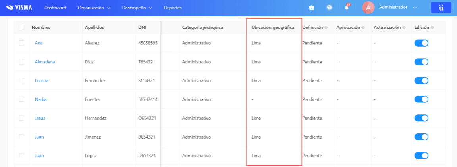Click the Categoría jerárquica column header
Image resolution: width=457 pixels, height=167 pixels.
202,28
